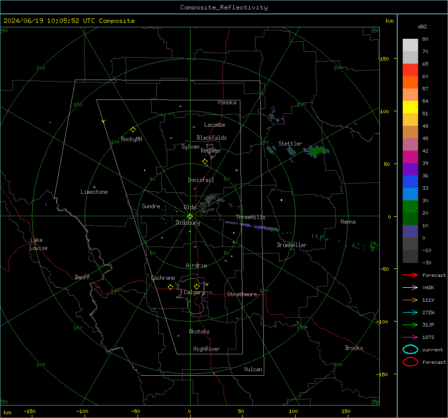Screen dimensions: 448x418
Task: Click the 04DK legend text
Action: (x=428, y=288)
